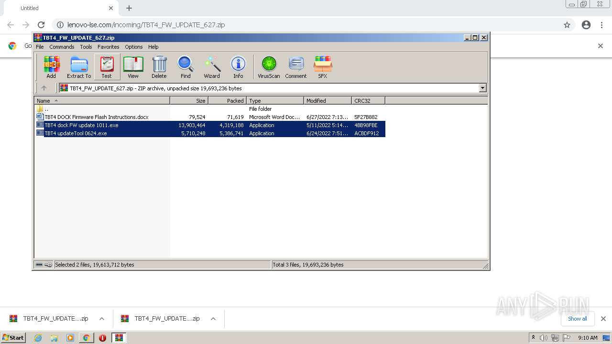This screenshot has height=344, width=612.
Task: Show archive Info icon
Action: pyautogui.click(x=238, y=67)
